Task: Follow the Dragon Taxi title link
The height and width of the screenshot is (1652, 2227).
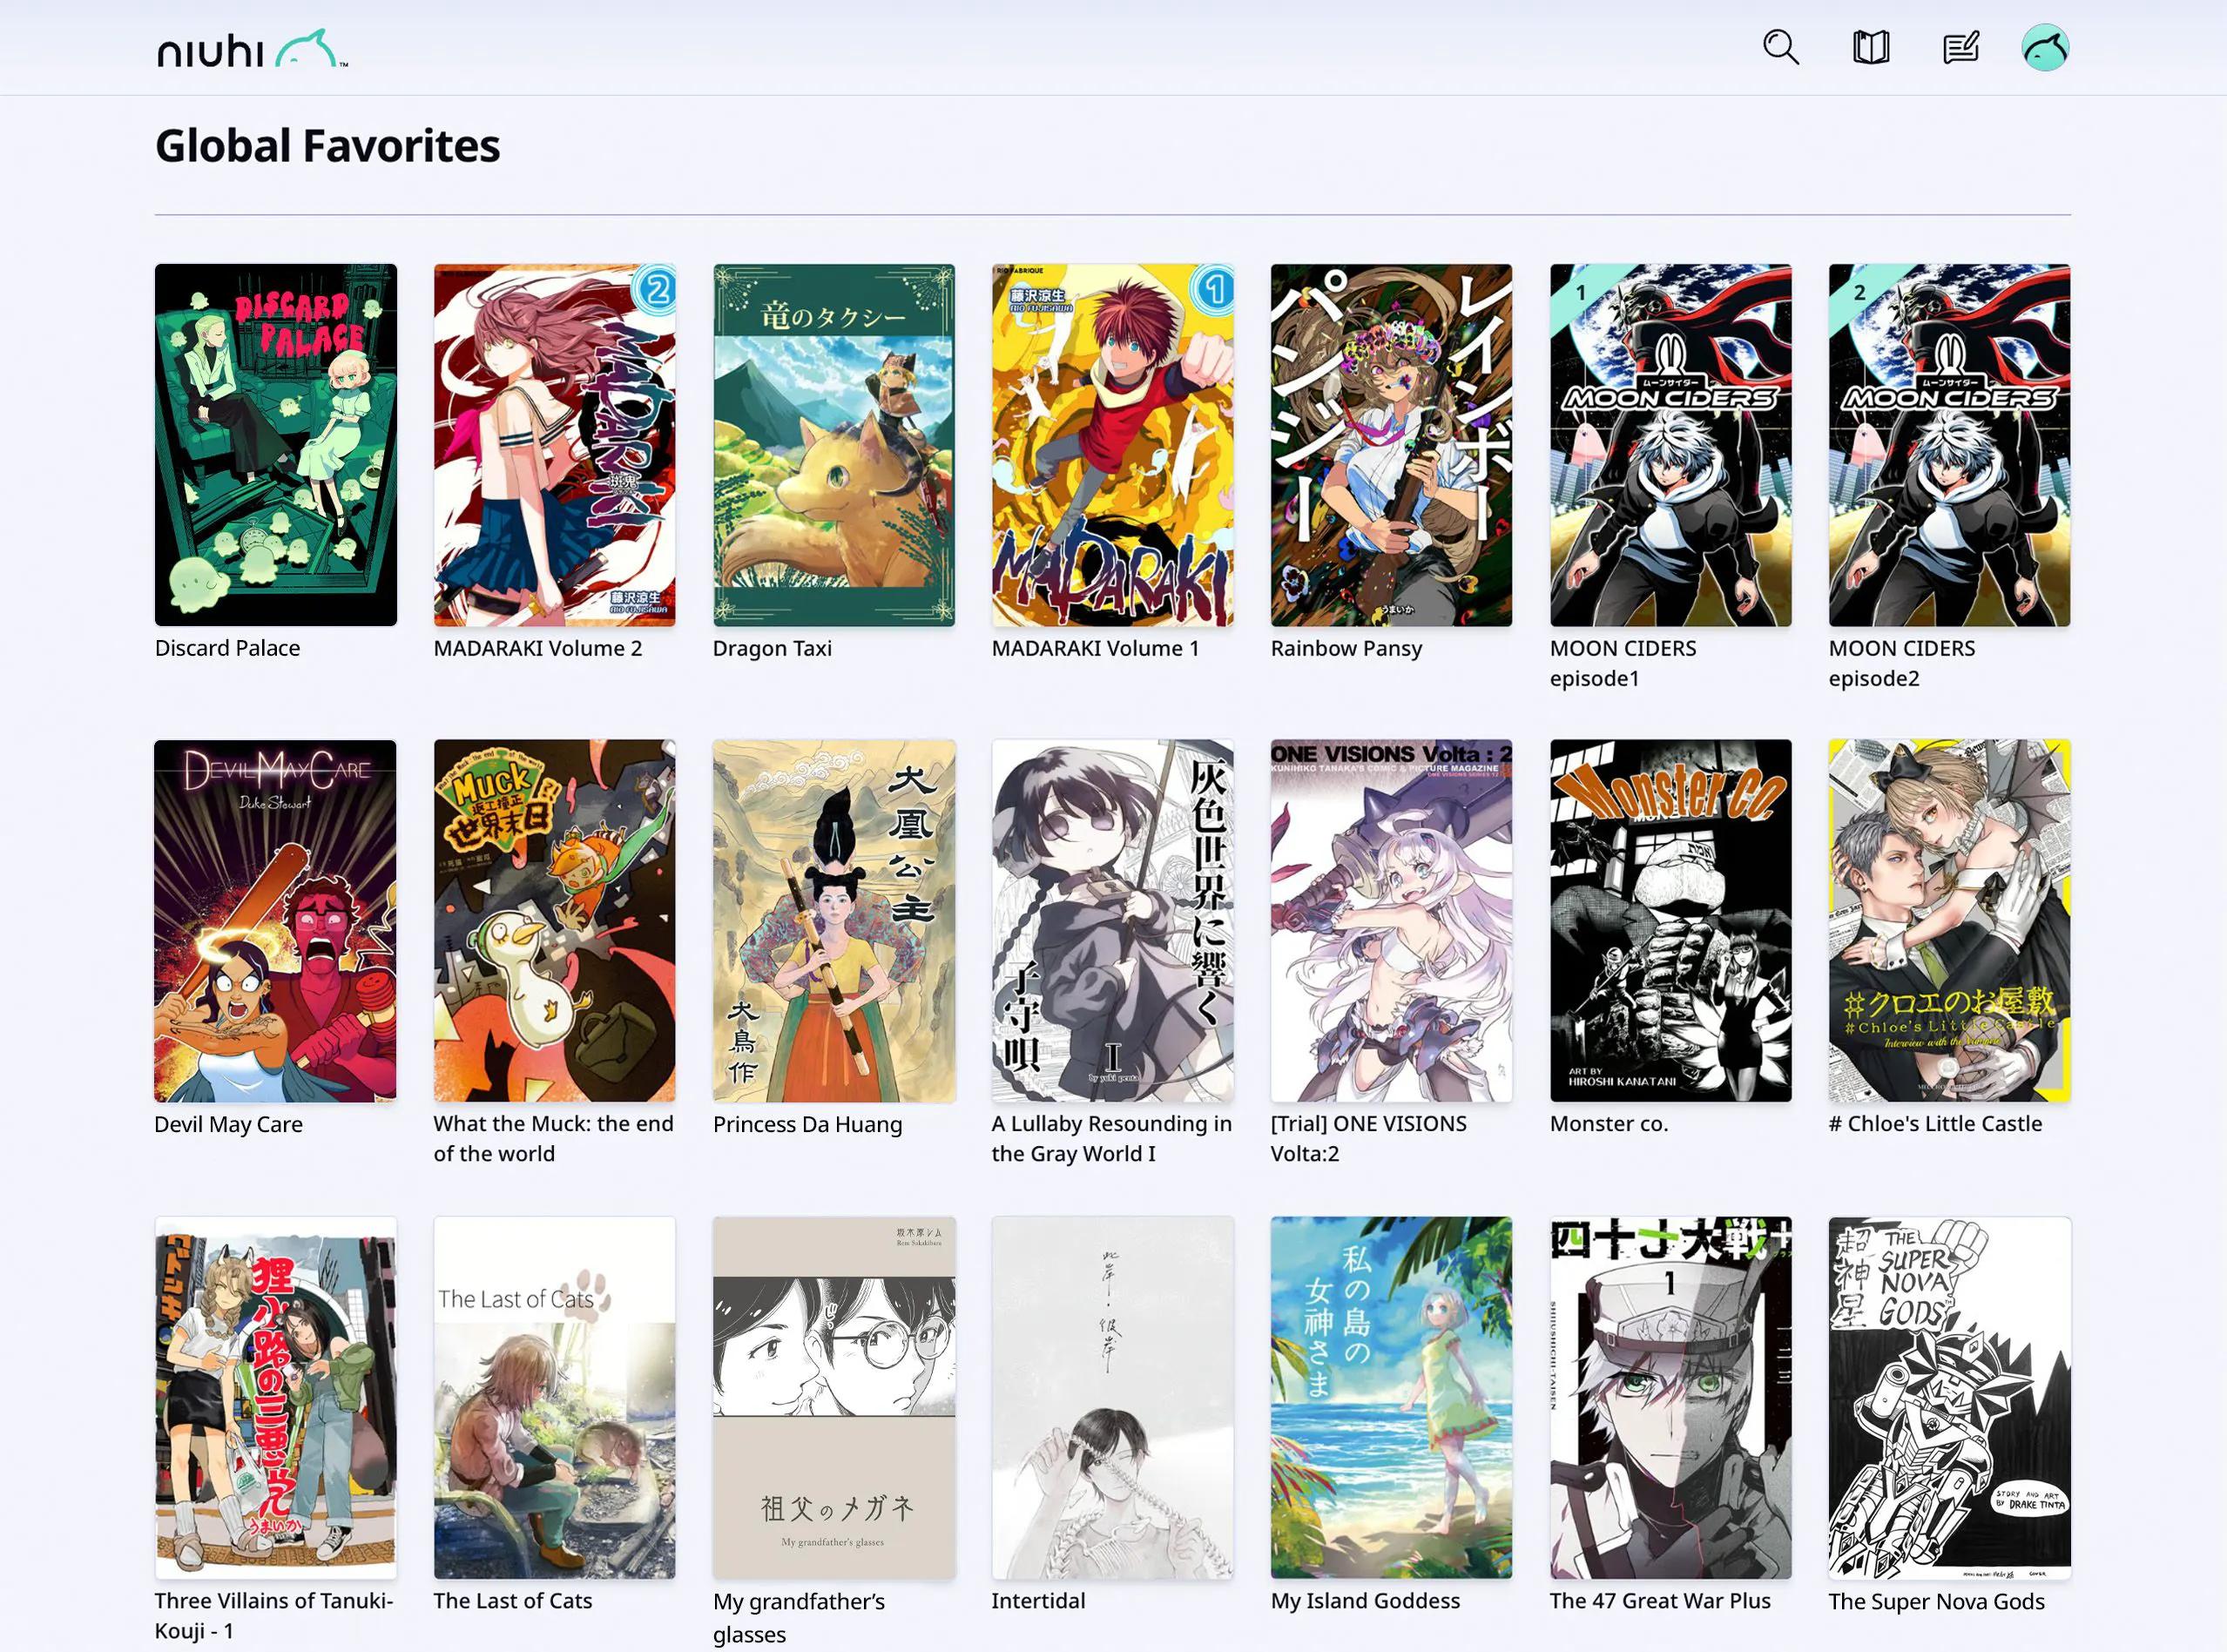Action: (772, 648)
